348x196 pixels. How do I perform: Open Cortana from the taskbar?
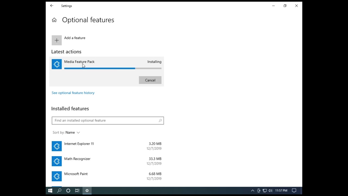pos(68,191)
